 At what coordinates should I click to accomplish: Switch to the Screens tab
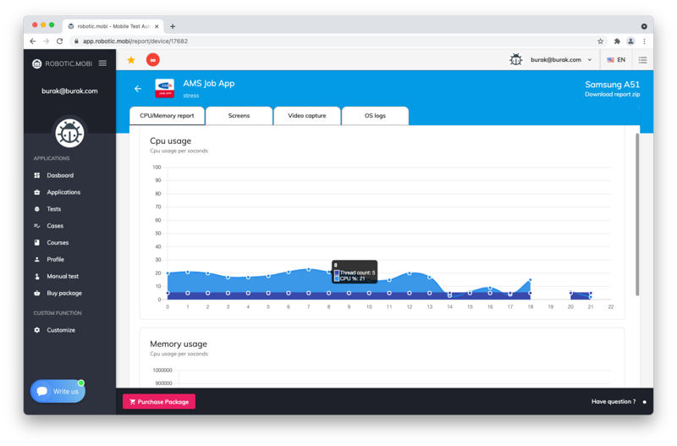[239, 116]
